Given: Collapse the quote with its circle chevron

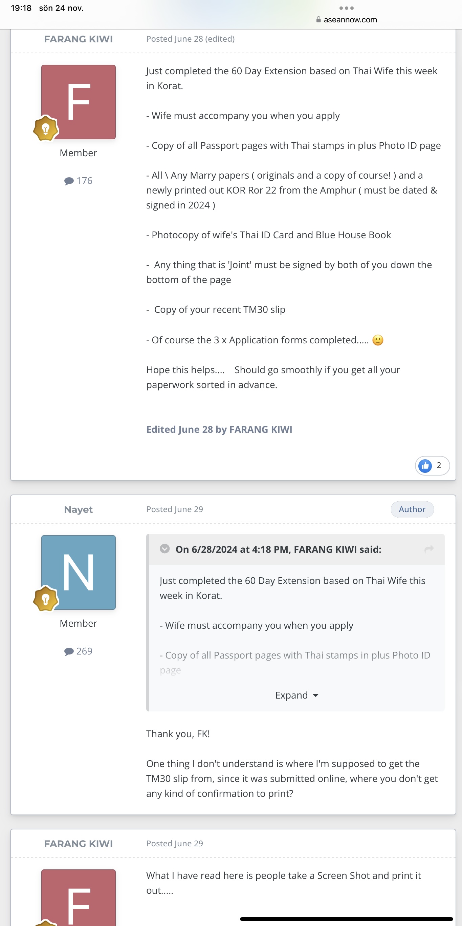Looking at the screenshot, I should [165, 549].
